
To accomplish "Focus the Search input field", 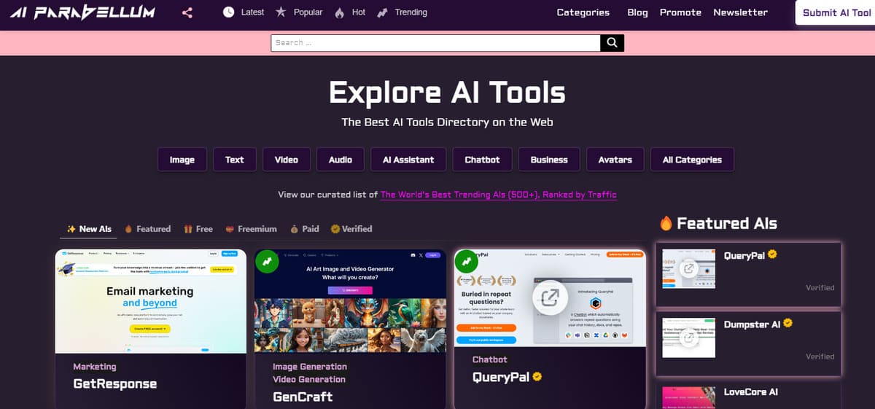I will pos(435,43).
